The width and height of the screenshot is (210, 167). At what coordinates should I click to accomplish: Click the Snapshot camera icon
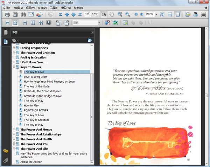pos(203,14)
